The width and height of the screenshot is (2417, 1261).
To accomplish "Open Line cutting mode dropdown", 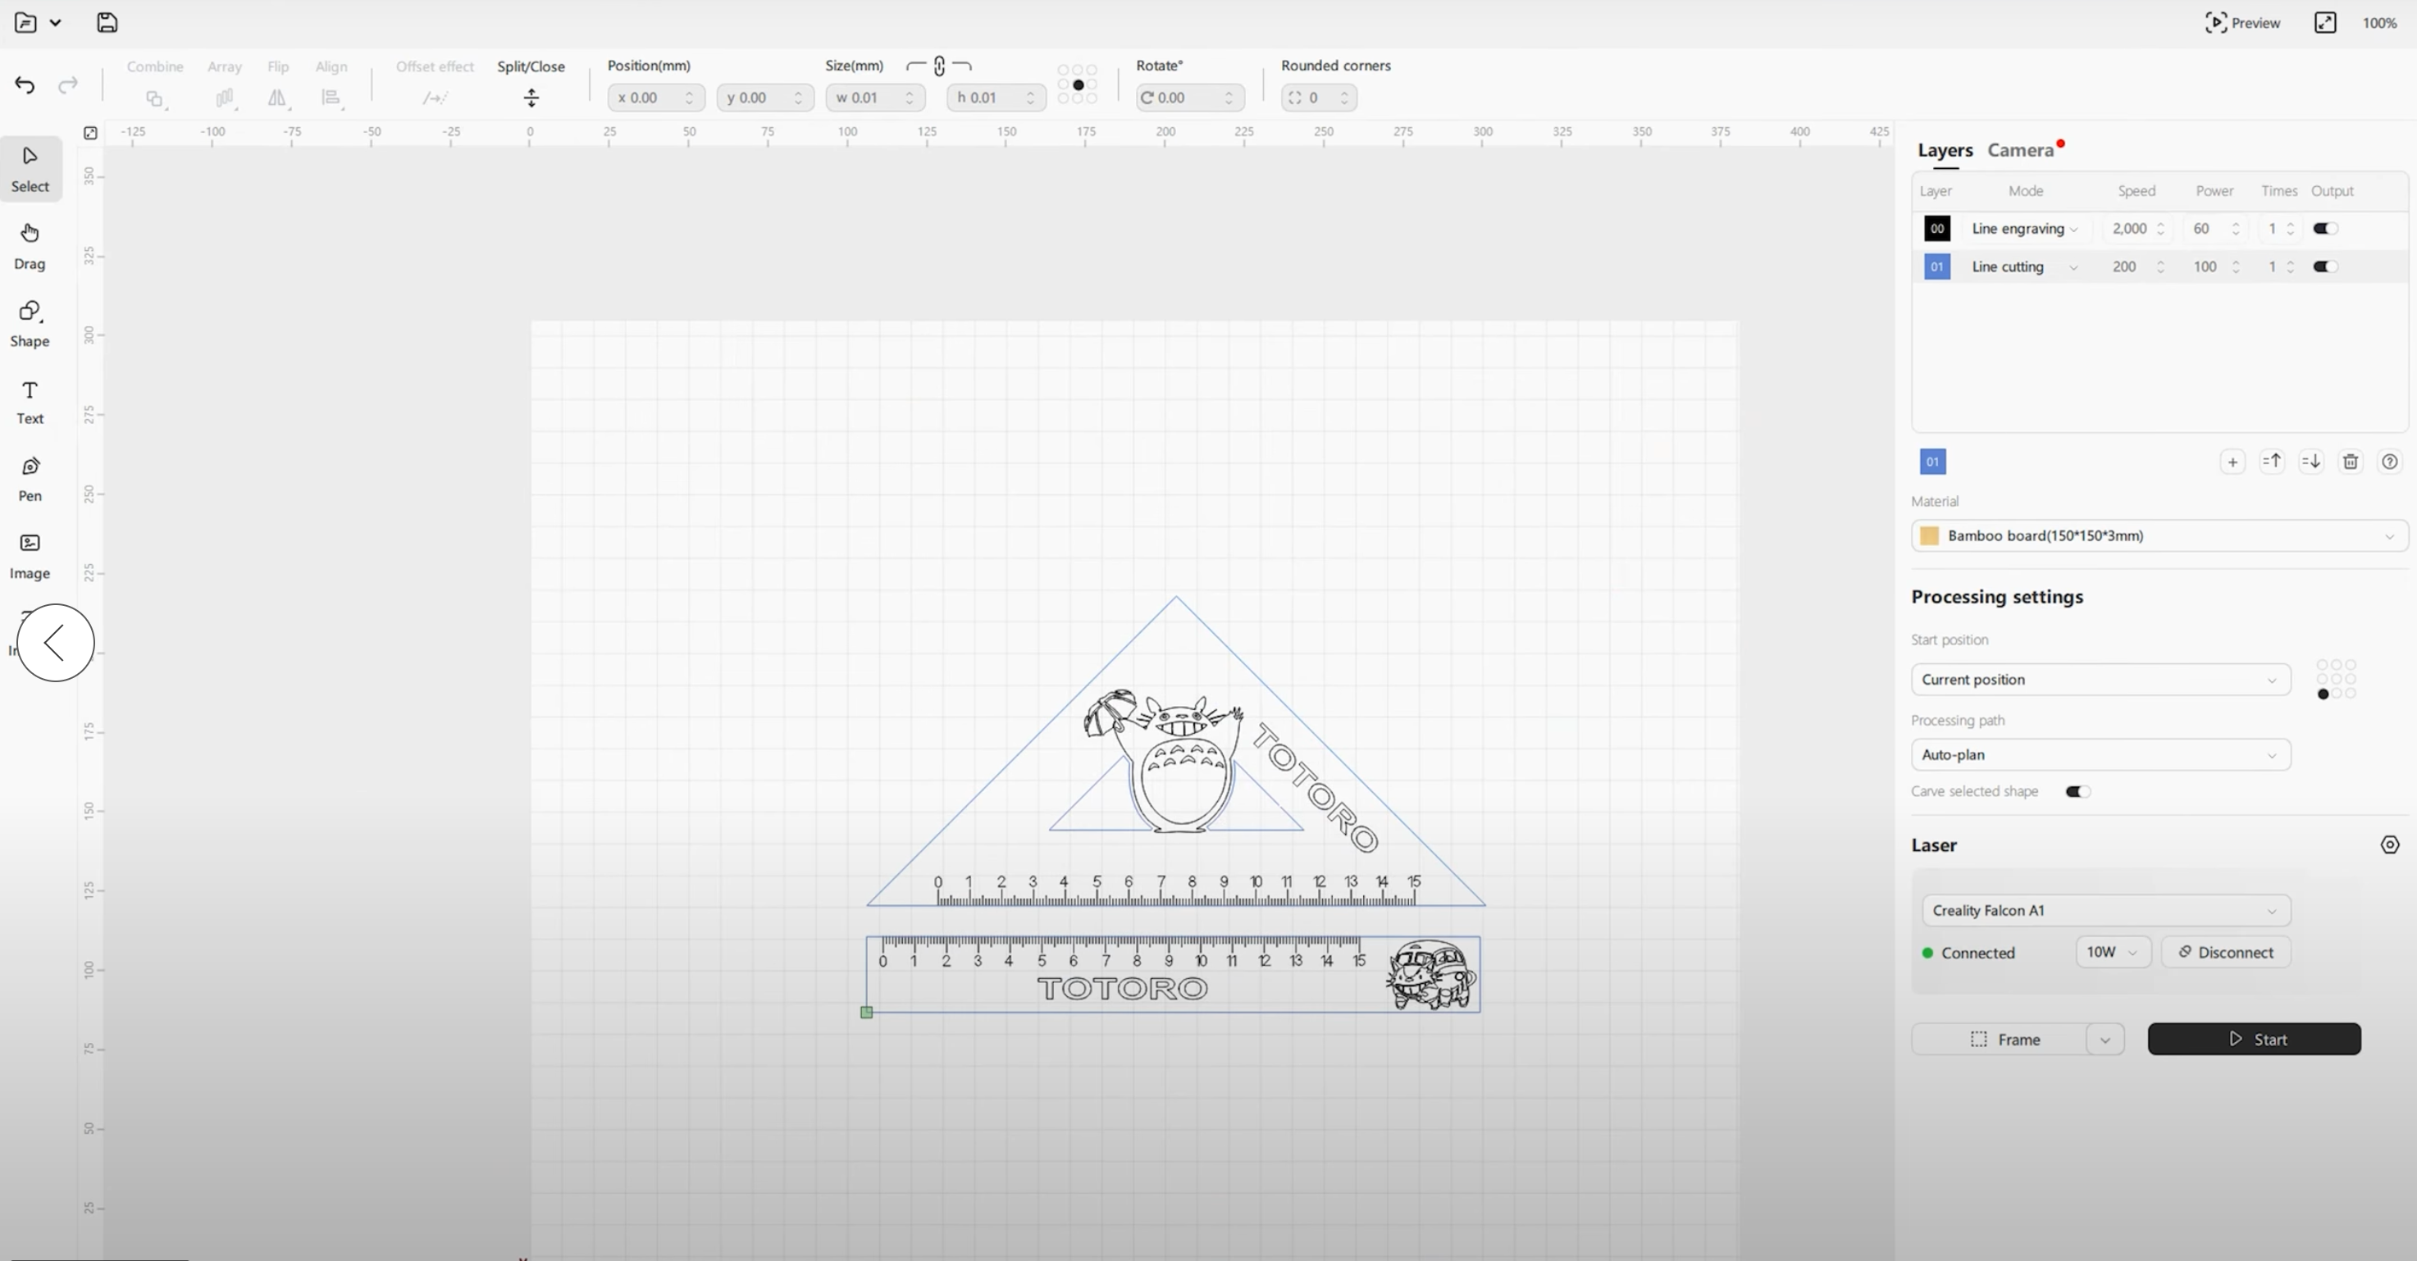I will point(2025,266).
